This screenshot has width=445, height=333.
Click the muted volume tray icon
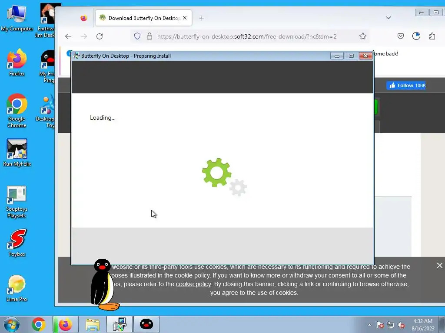tap(401, 325)
